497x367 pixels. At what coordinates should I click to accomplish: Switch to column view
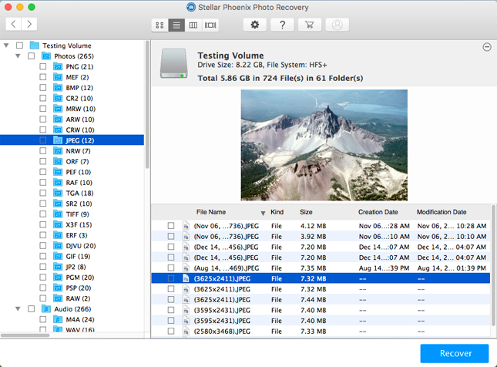coord(193,25)
